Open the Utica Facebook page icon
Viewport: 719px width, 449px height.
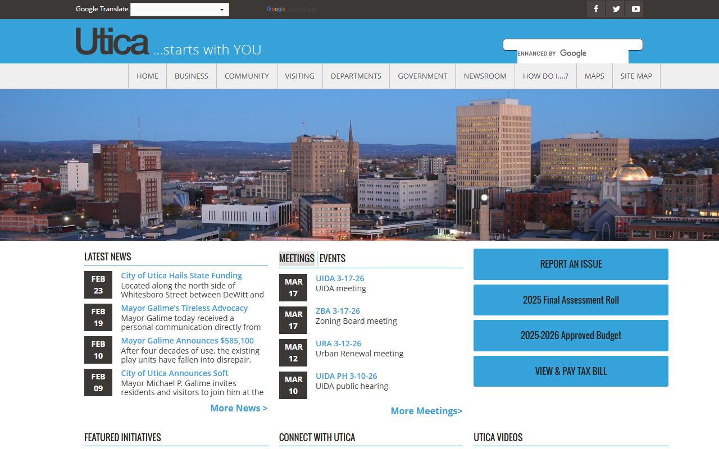coord(596,9)
